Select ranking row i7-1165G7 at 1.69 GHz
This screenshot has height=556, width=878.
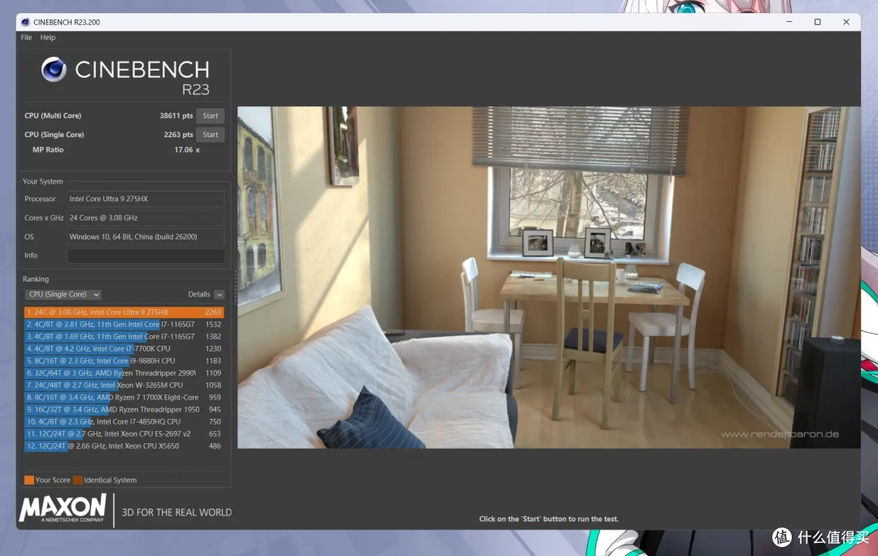pyautogui.click(x=124, y=337)
